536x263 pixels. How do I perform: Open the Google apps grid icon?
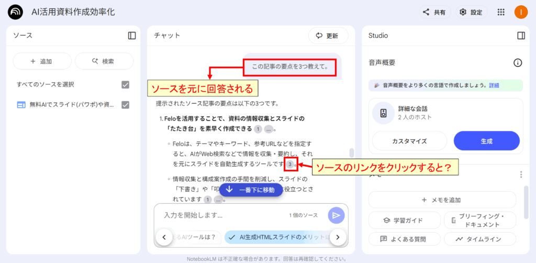pyautogui.click(x=501, y=13)
